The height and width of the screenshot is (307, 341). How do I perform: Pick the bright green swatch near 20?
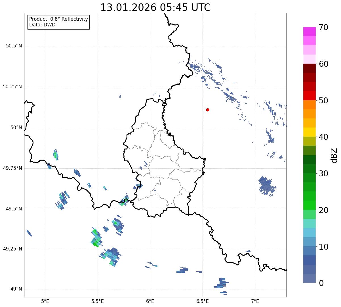[x=309, y=205]
